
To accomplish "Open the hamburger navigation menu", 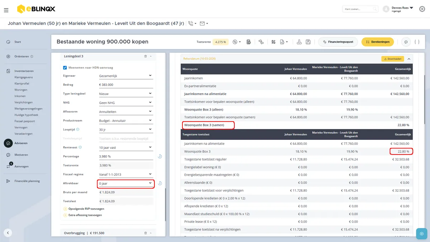I will (x=6, y=10).
